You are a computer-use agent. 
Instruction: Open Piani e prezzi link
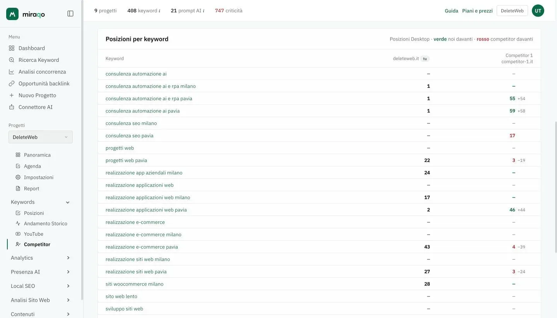477,11
